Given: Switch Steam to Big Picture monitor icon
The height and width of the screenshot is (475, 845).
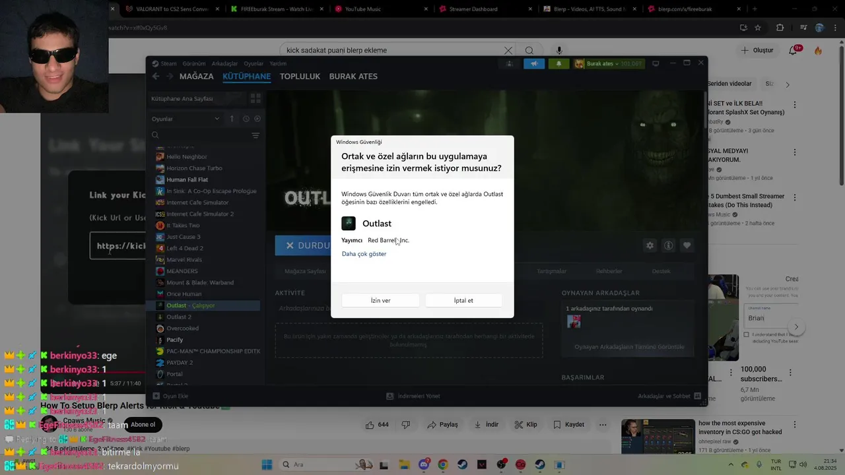Looking at the screenshot, I should click(656, 63).
